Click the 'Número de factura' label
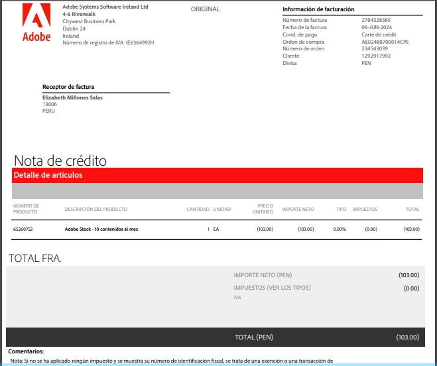 (x=304, y=20)
